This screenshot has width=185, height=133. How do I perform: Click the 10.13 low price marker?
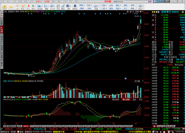(x=33, y=76)
